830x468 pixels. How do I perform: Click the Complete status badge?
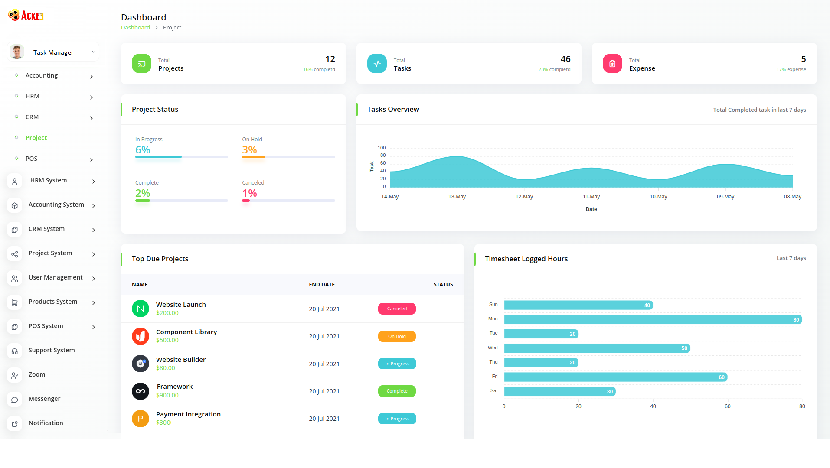(x=397, y=391)
